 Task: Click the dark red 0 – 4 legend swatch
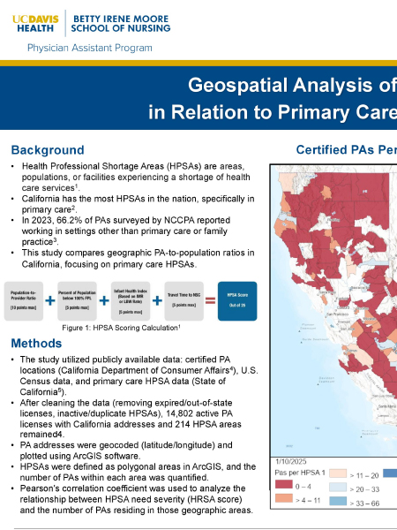(x=283, y=484)
